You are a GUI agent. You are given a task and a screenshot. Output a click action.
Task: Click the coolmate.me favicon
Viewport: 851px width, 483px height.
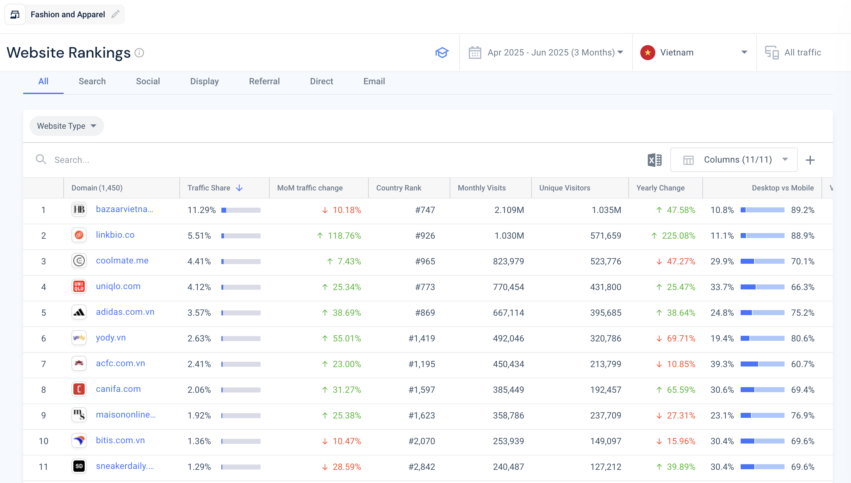click(x=79, y=261)
